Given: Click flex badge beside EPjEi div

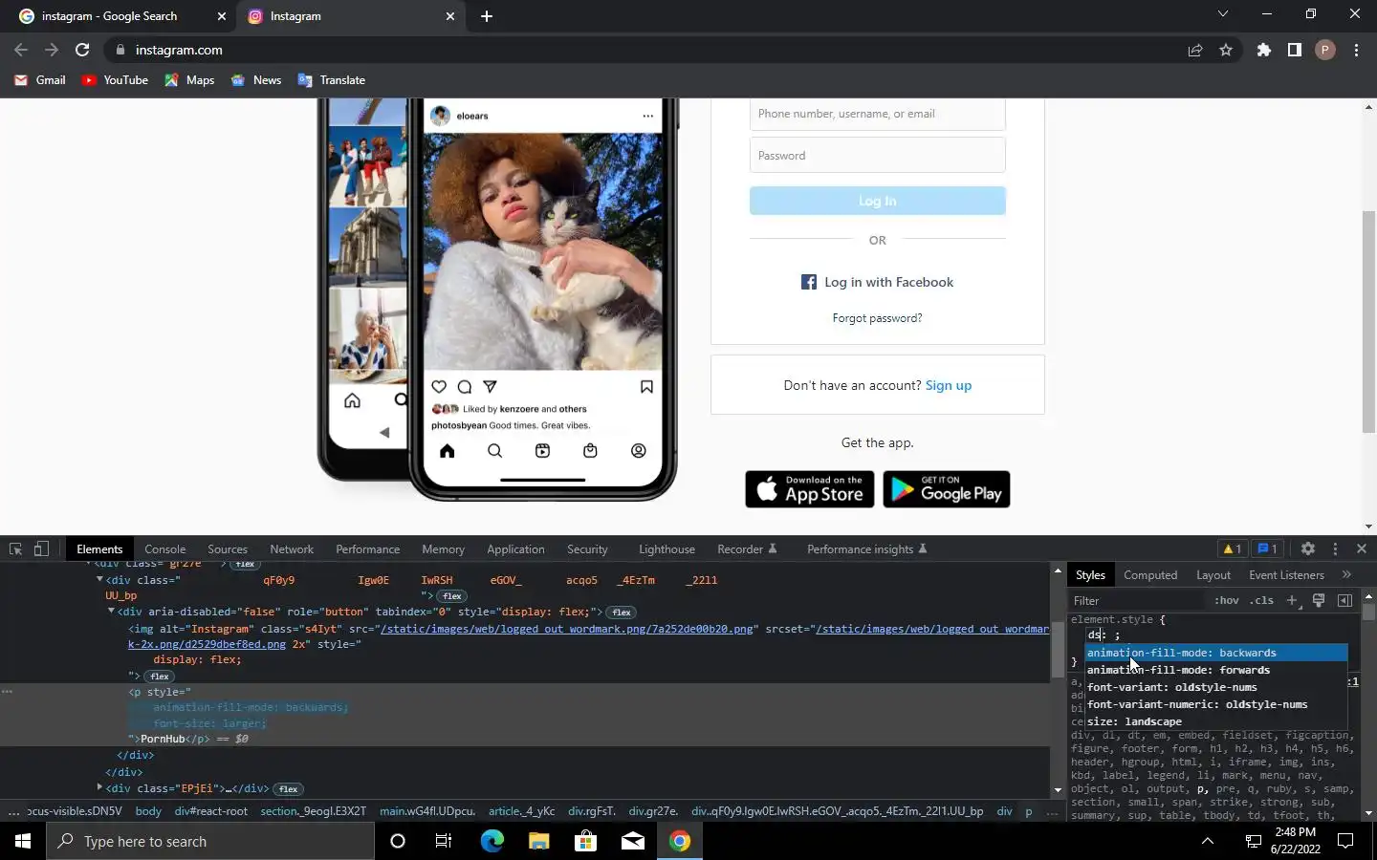Looking at the screenshot, I should coord(288,789).
